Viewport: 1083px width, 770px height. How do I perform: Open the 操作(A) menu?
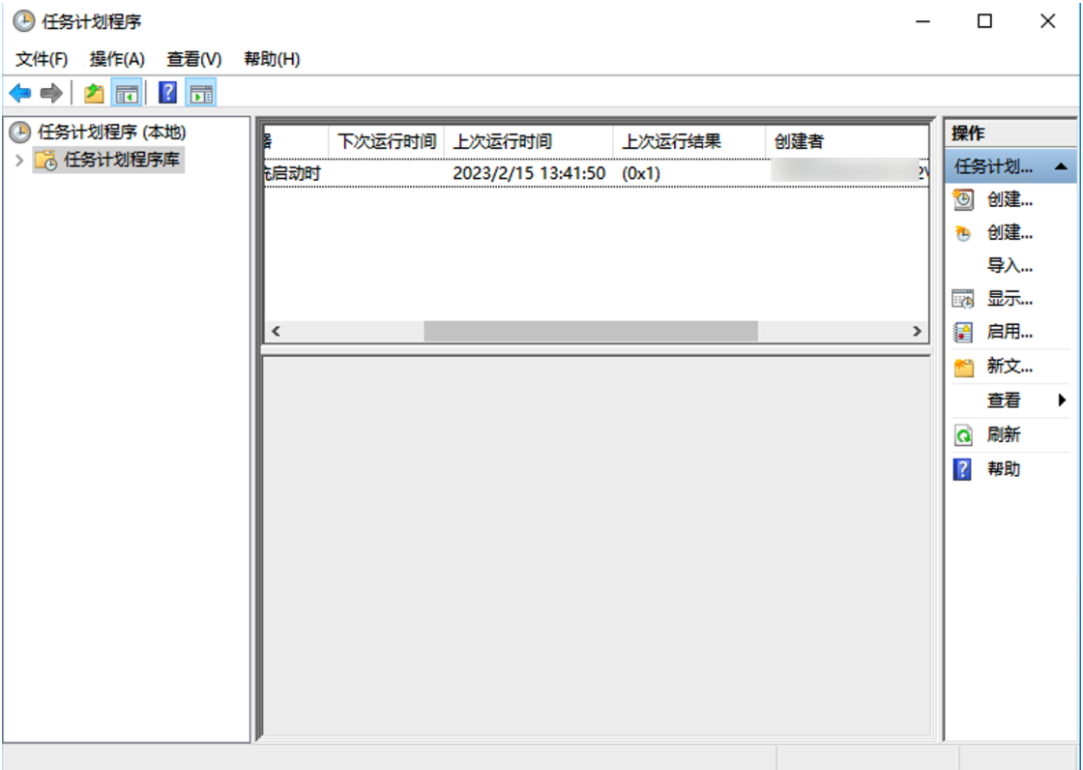[x=117, y=59]
